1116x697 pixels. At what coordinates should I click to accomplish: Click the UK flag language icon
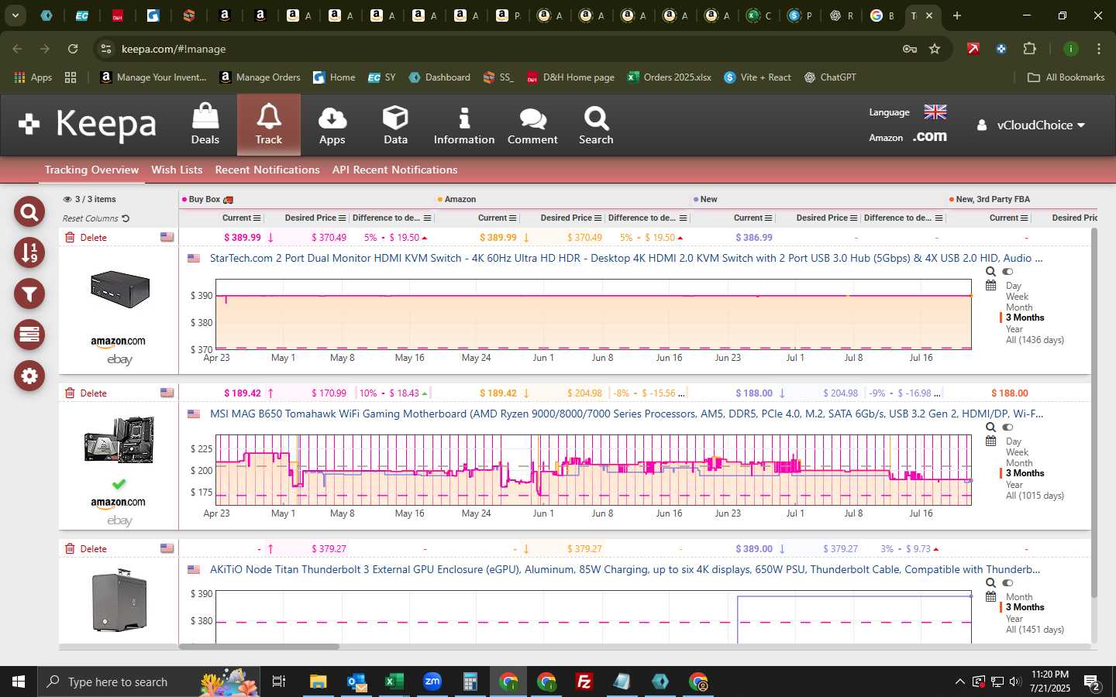pos(935,112)
